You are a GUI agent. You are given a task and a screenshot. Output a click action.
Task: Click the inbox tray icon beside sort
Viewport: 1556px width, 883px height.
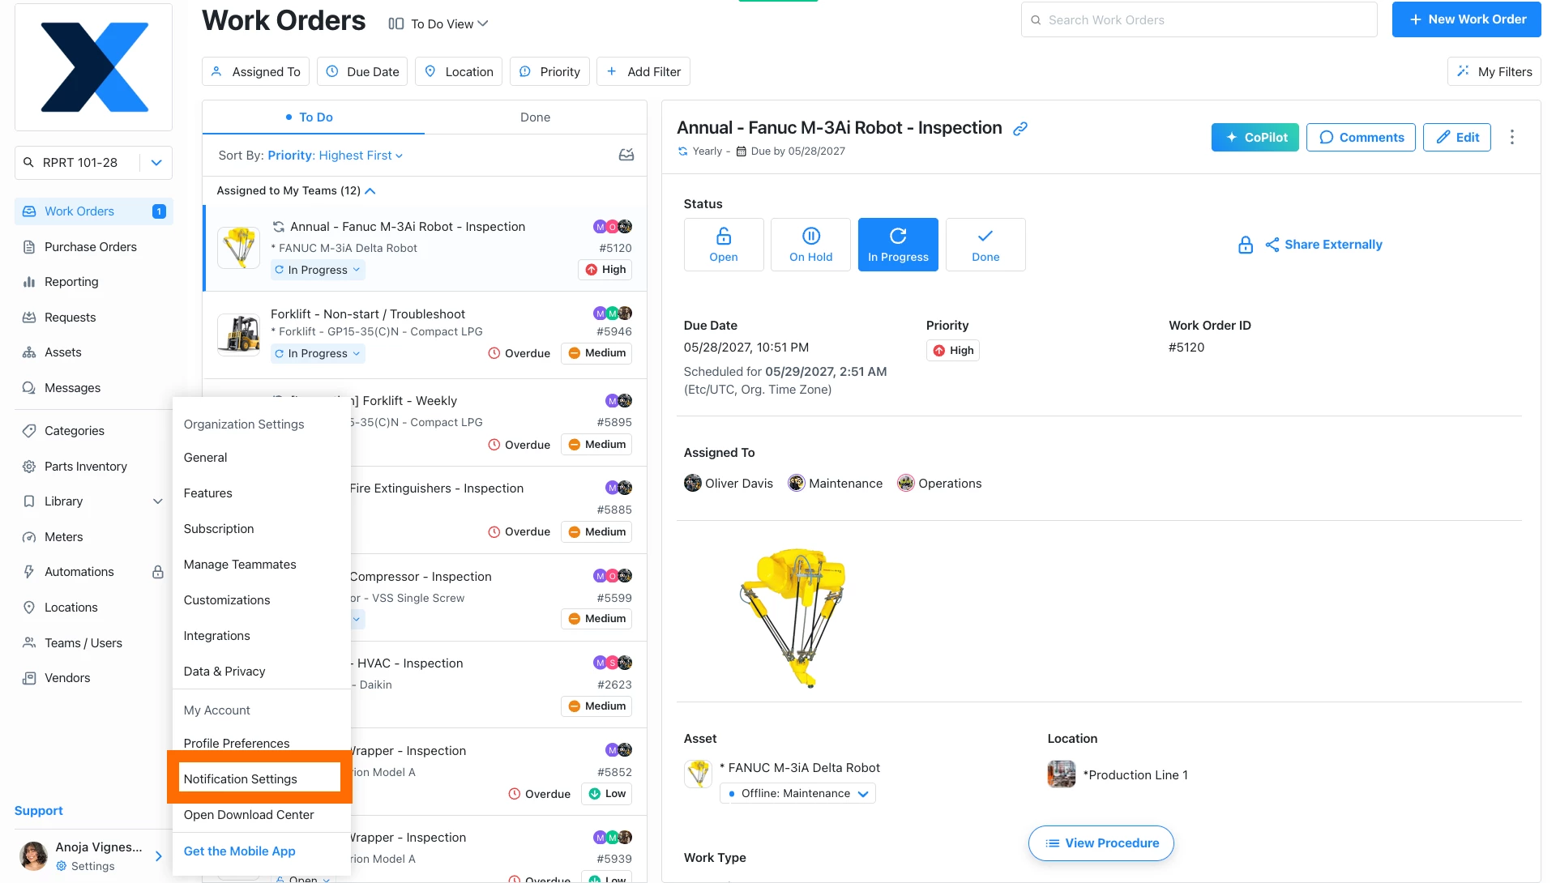[626, 156]
